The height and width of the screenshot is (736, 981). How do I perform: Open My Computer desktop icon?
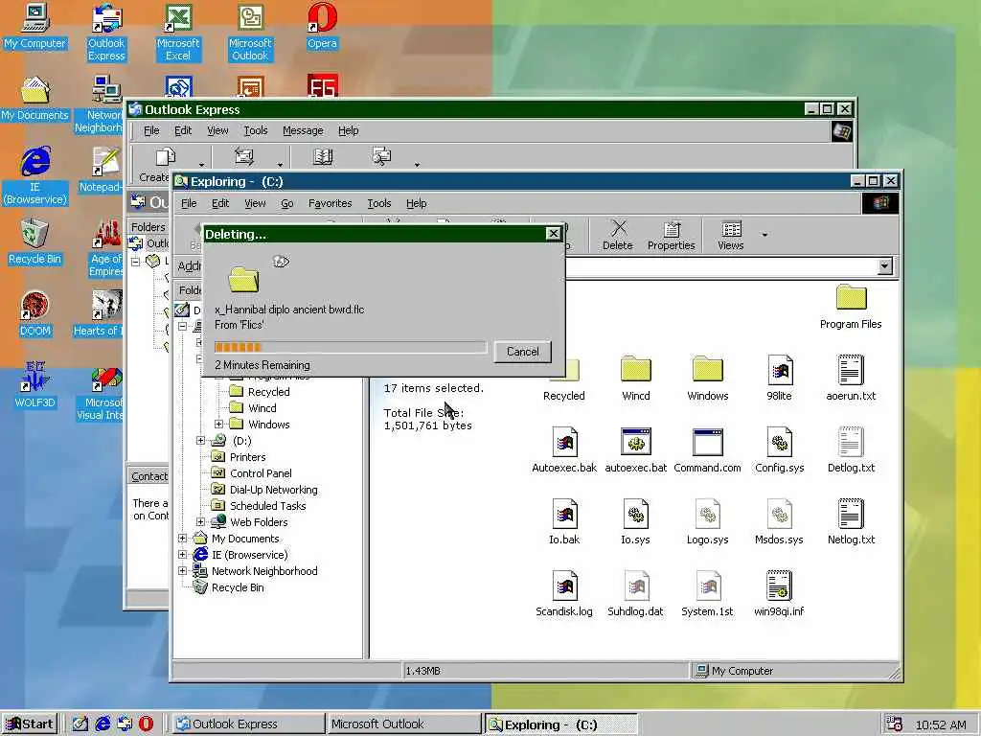pyautogui.click(x=35, y=26)
